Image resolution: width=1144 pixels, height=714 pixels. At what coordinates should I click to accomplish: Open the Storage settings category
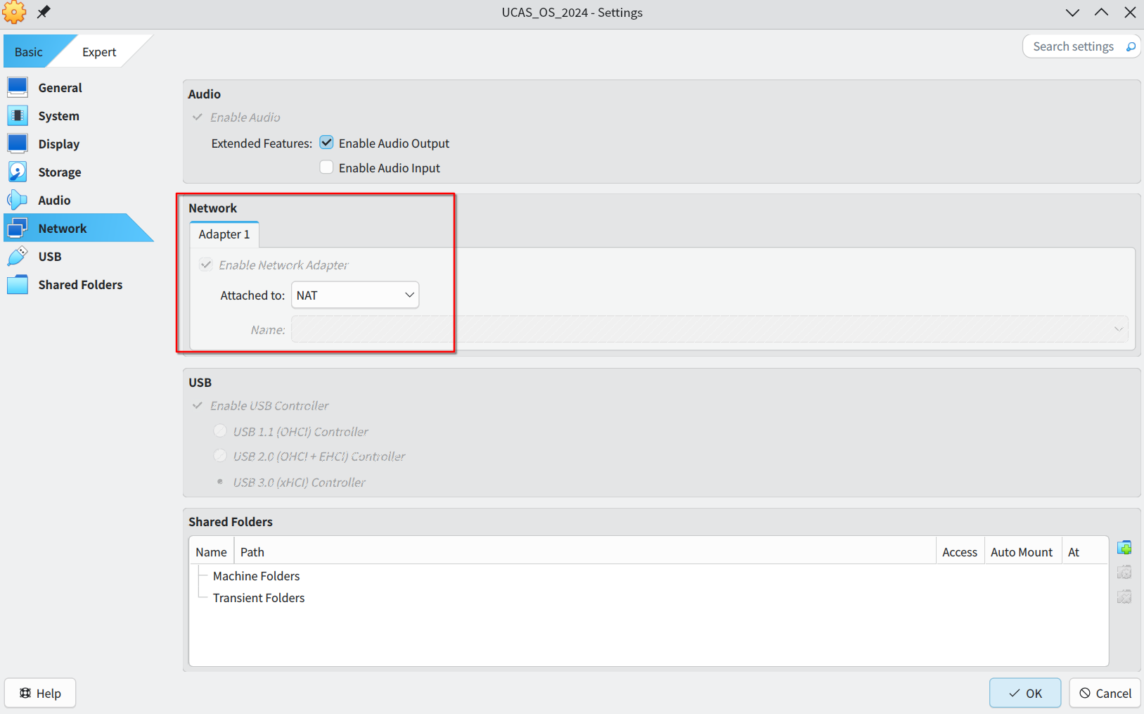coord(60,172)
